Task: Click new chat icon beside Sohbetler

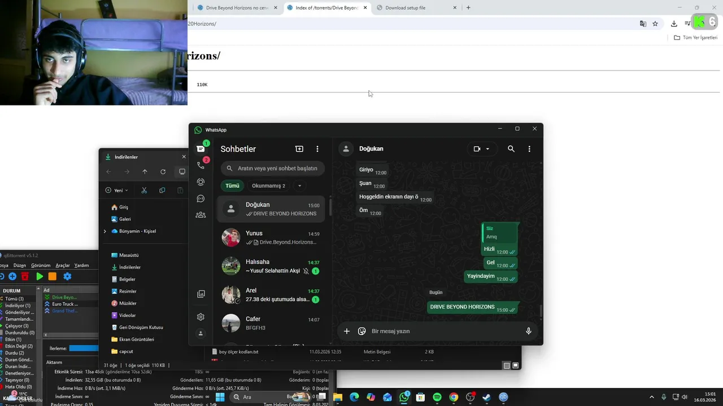Action: (299, 149)
